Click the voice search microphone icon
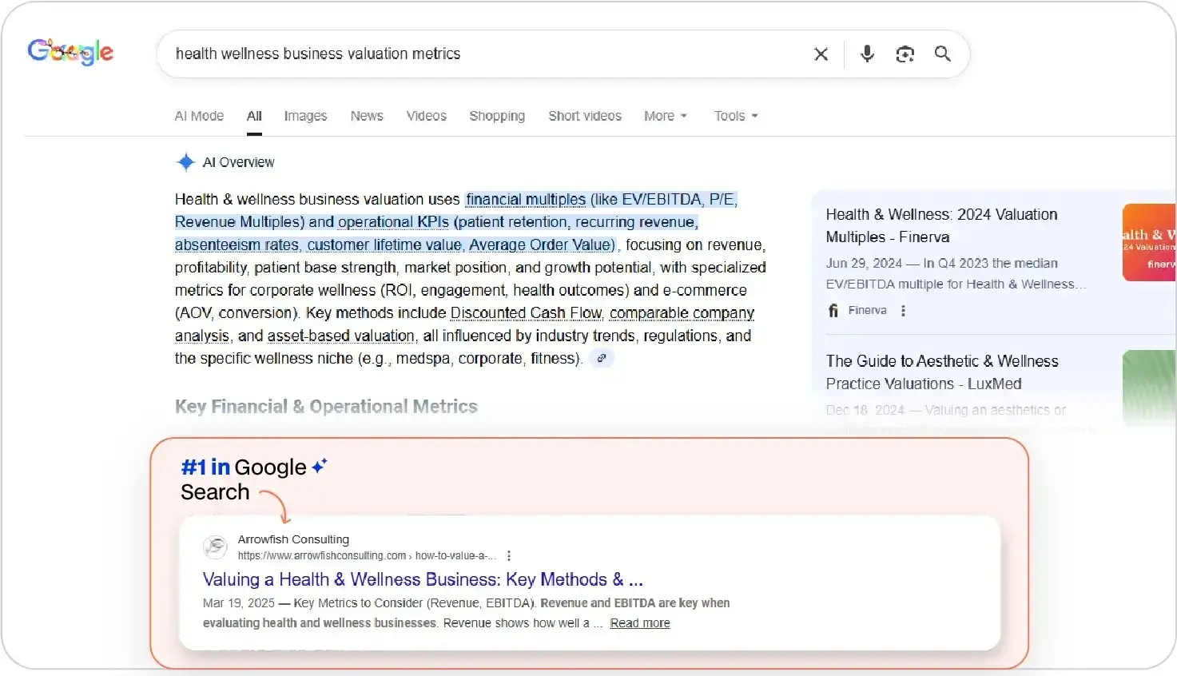This screenshot has height=676, width=1177. [x=867, y=54]
